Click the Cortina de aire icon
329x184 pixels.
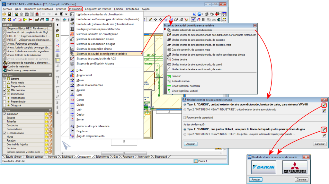point(169,60)
